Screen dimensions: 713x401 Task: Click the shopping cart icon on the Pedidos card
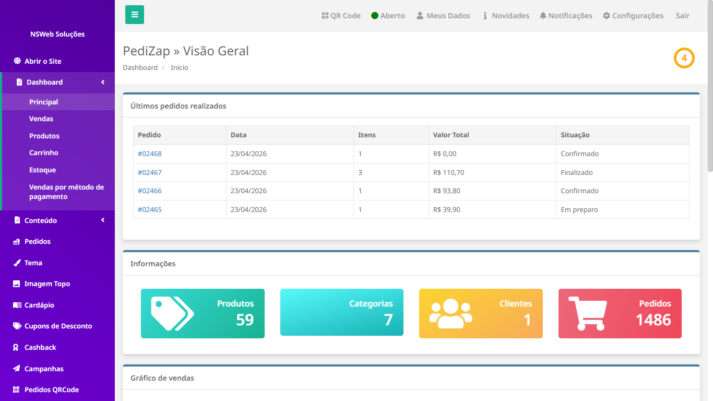[588, 313]
